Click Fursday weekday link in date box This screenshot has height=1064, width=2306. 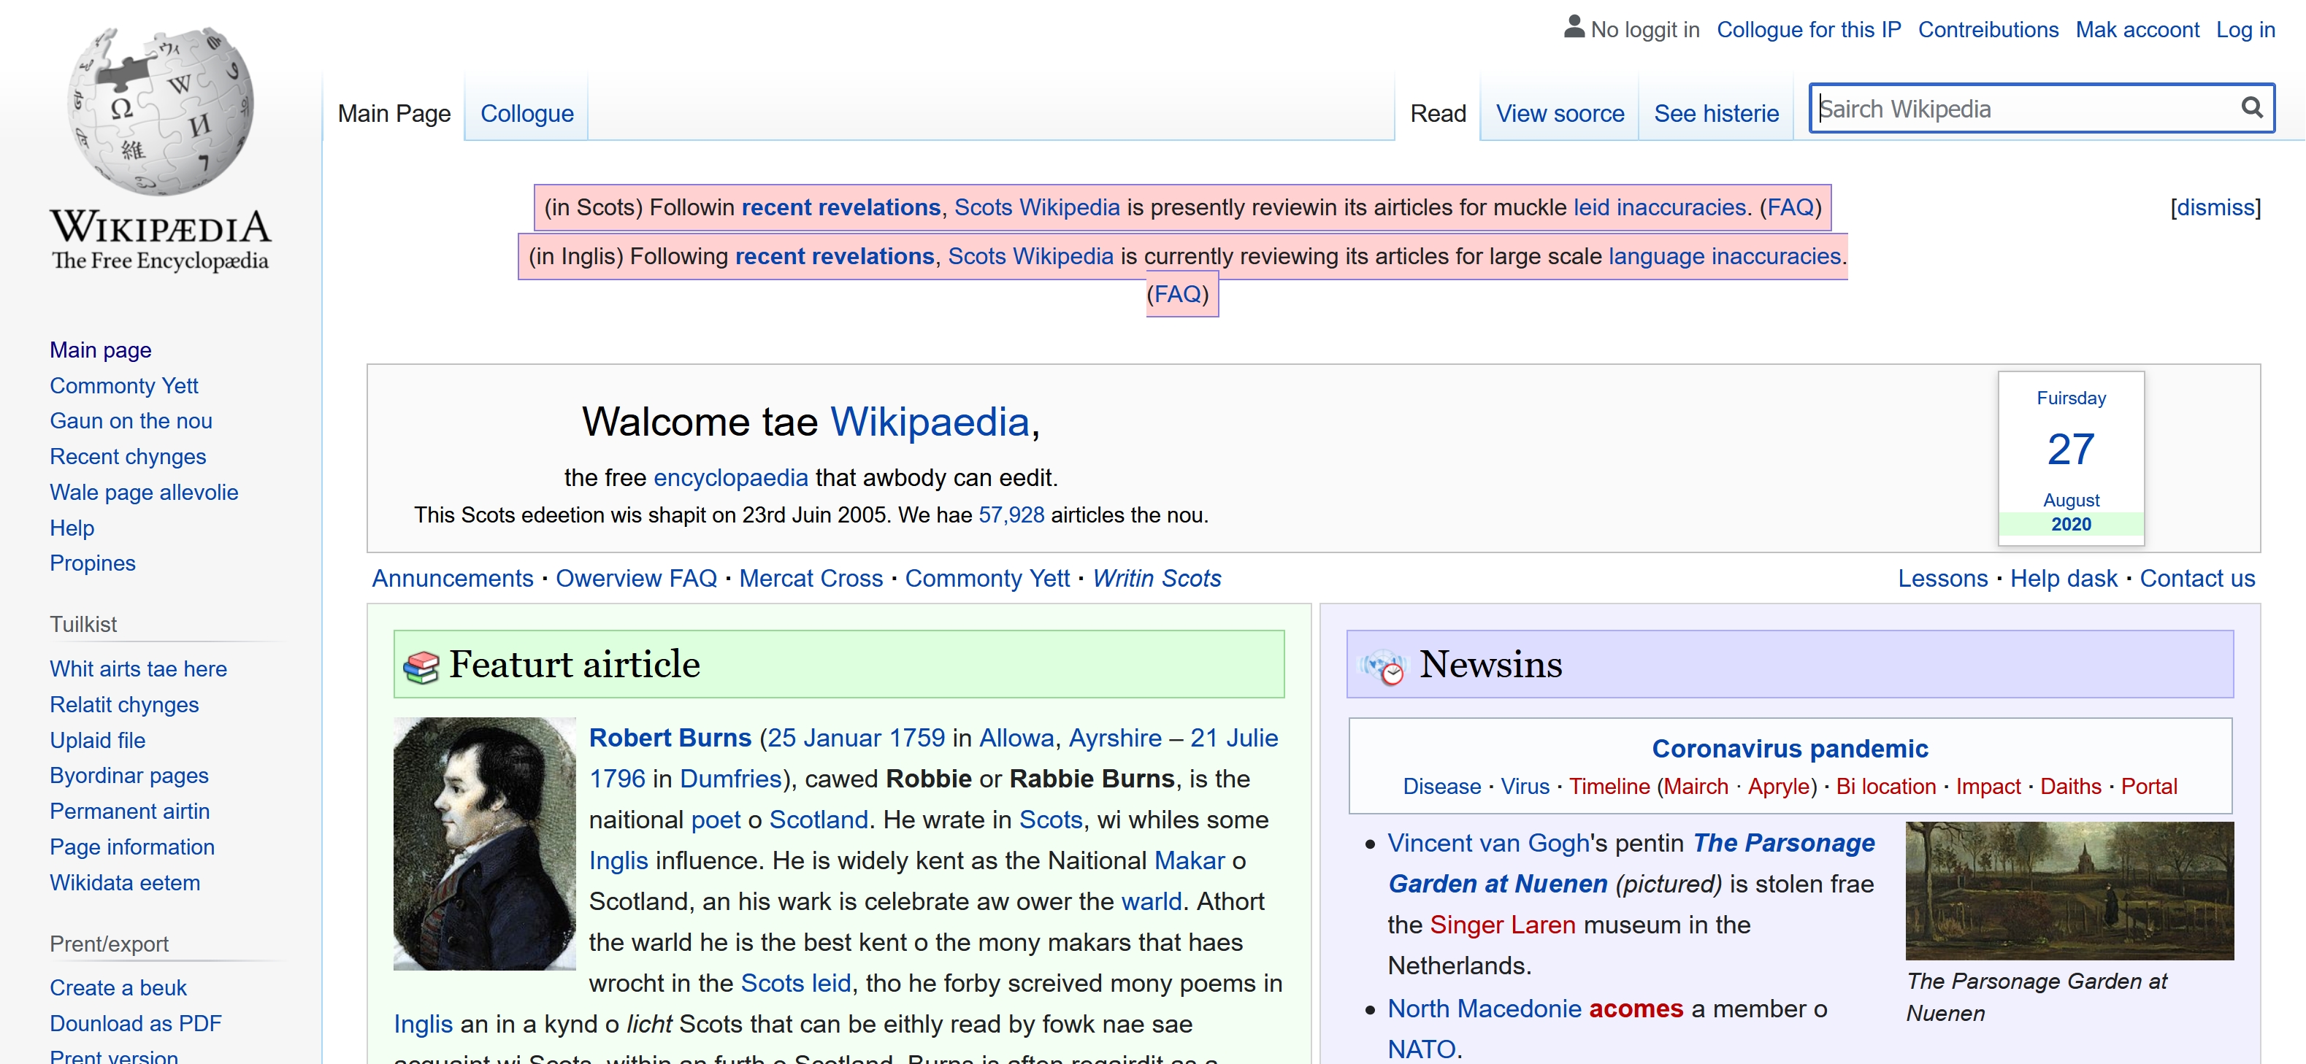[x=2071, y=398]
